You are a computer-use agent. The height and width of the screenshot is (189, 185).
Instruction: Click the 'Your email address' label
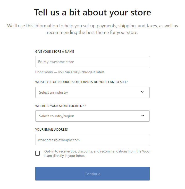(52, 130)
